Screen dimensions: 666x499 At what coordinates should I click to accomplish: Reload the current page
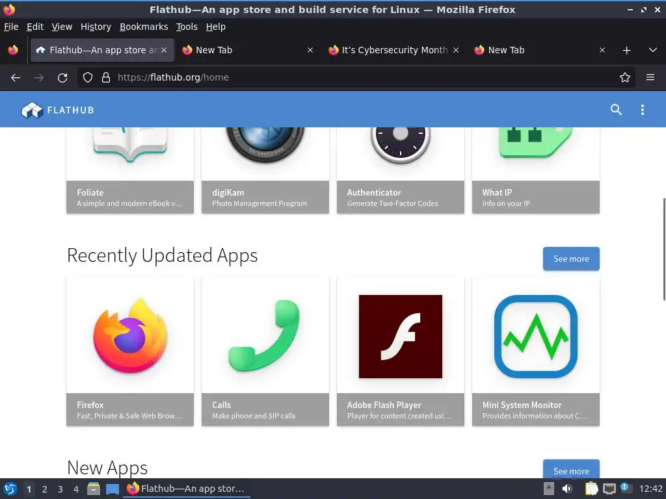click(x=62, y=77)
